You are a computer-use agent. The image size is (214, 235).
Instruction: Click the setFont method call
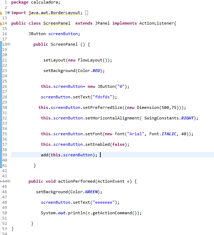pyautogui.click(x=94, y=134)
